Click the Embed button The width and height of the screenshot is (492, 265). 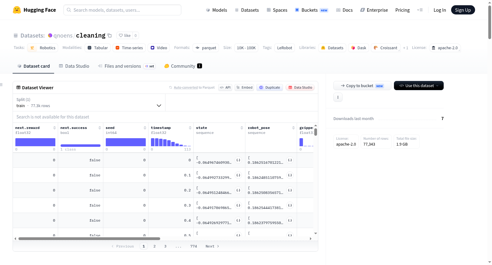[x=244, y=87]
